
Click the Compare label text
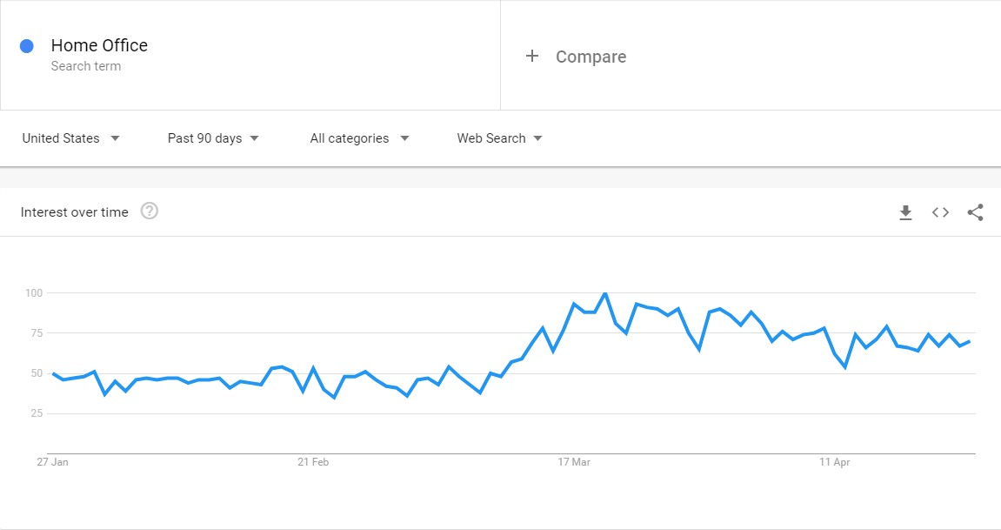591,57
